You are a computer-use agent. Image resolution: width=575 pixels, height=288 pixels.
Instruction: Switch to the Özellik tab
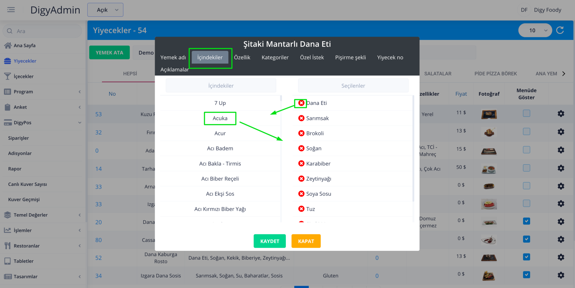242,57
